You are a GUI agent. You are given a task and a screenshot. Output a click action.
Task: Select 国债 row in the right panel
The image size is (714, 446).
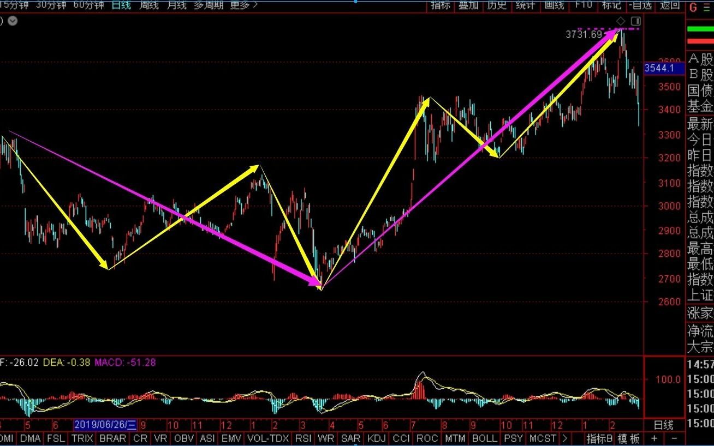pos(700,91)
